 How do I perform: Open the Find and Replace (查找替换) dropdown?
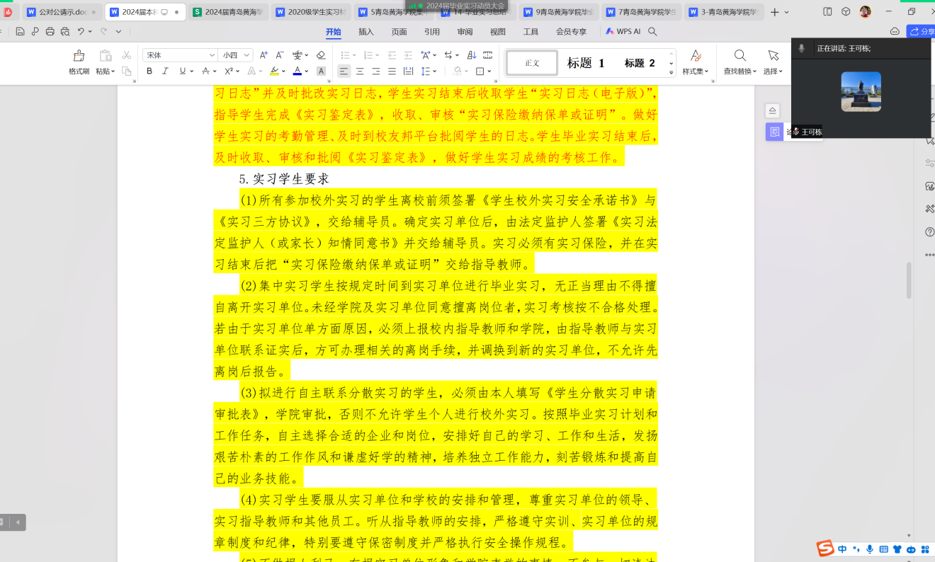(740, 71)
